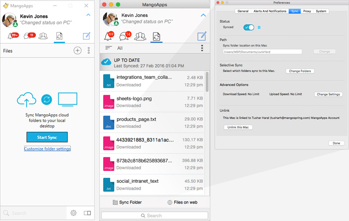Screen dimensions: 349x221
Task: Click Kevin Jones avatar in Mac window
Action: click(111, 19)
